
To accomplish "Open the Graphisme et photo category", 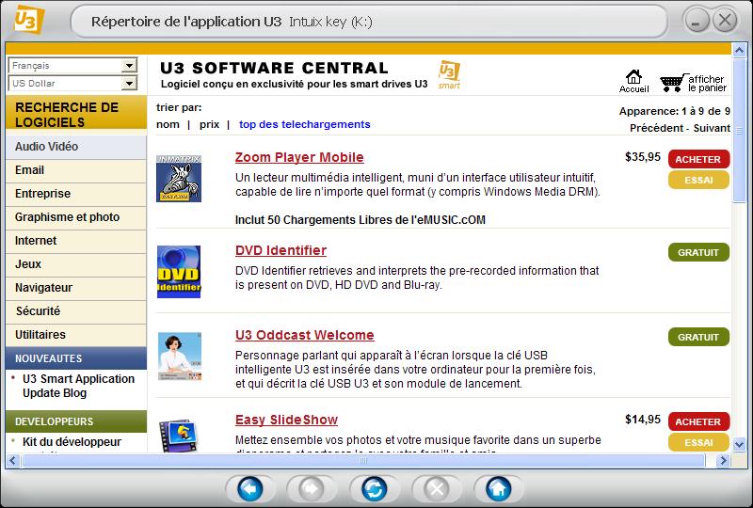I will [67, 217].
